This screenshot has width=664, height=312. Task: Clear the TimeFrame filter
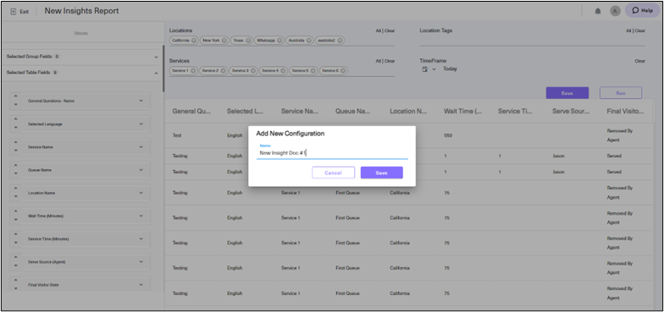coord(640,61)
